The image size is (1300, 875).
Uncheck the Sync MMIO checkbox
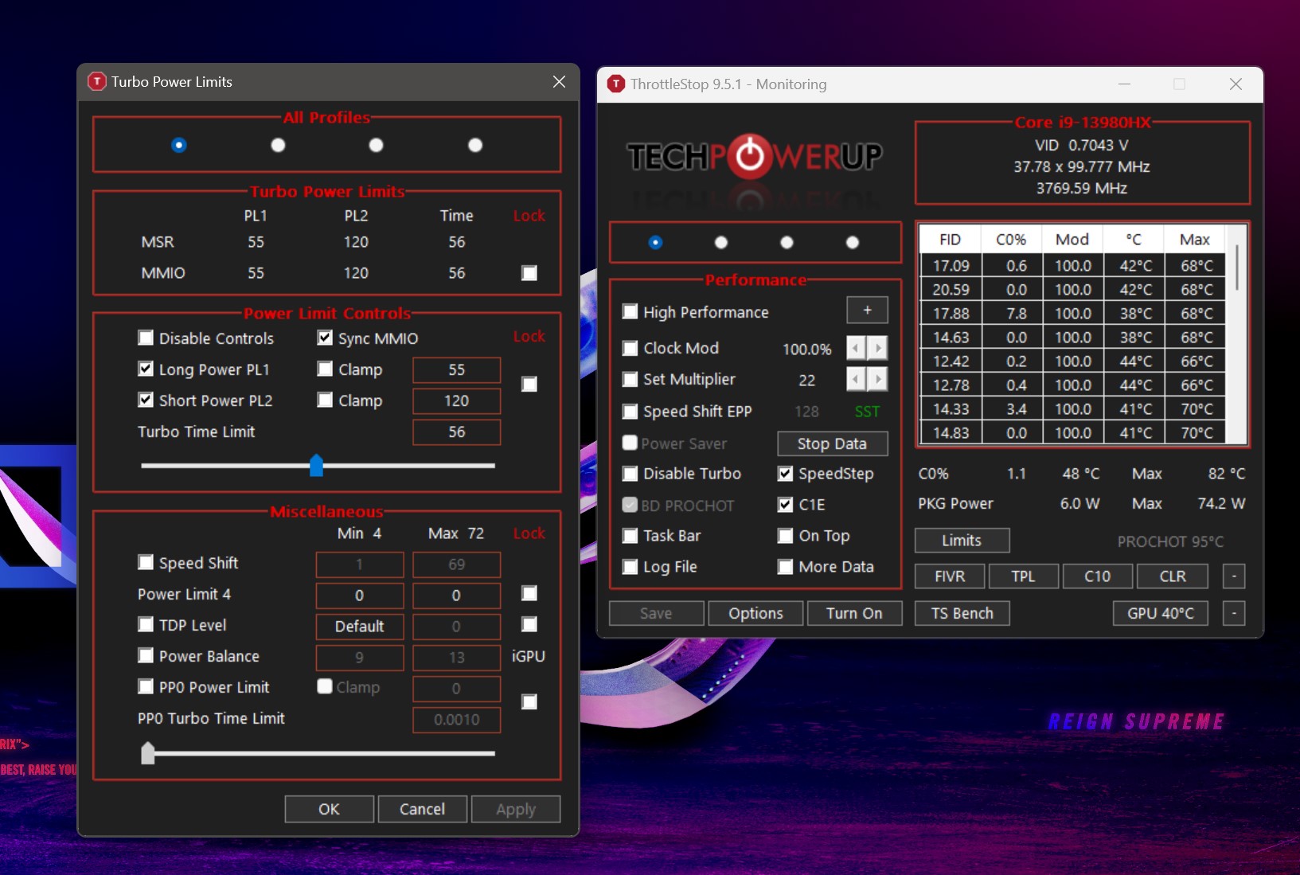click(325, 338)
